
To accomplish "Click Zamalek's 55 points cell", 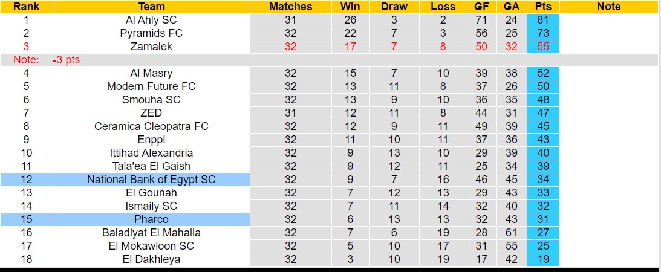I will [543, 47].
